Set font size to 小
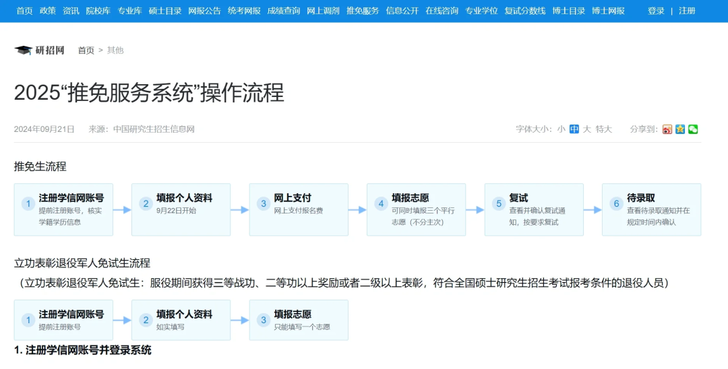This screenshot has height=369, width=728. 562,129
